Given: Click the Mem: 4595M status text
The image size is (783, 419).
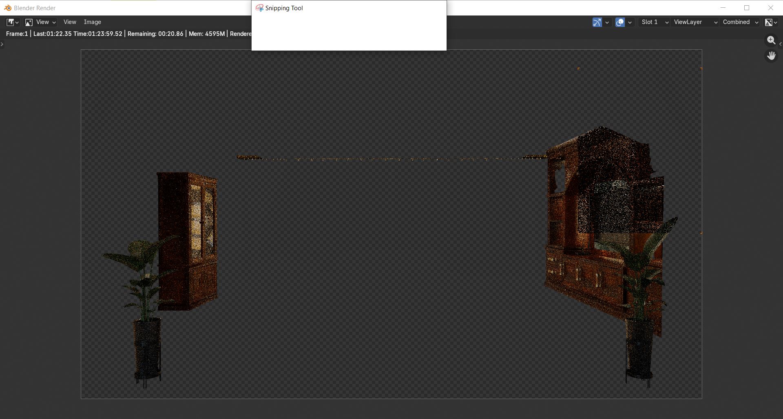Looking at the screenshot, I should (x=207, y=34).
